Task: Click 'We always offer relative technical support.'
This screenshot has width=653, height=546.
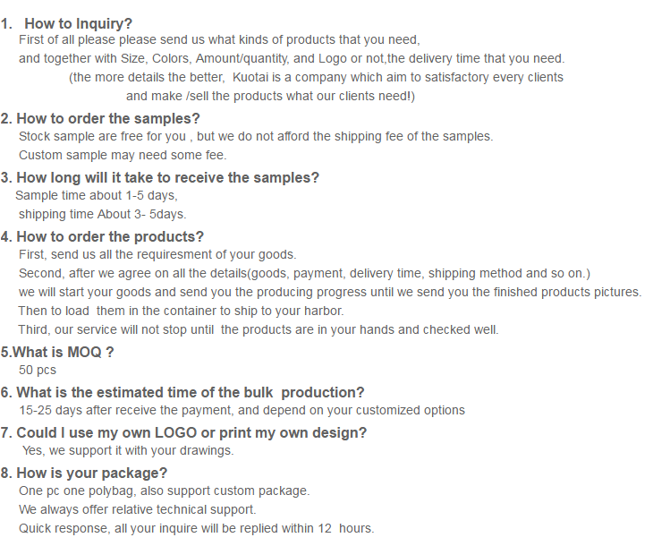Action: click(x=137, y=509)
